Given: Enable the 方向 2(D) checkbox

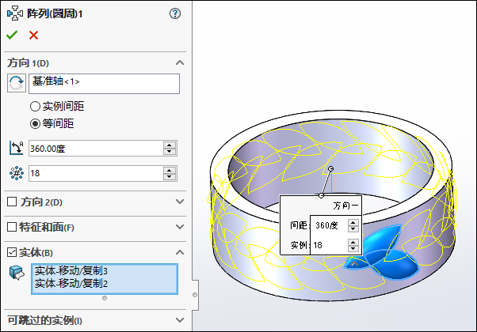Looking at the screenshot, I should 12,202.
